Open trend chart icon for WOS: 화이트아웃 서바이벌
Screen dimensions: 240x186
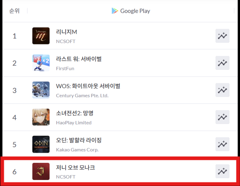coord(222,90)
